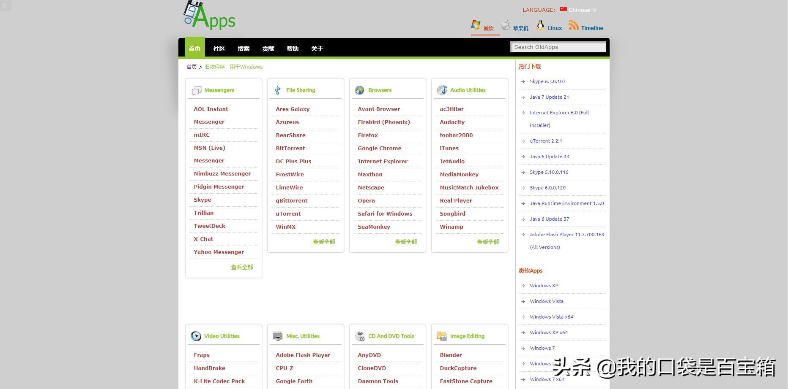The width and height of the screenshot is (788, 389).
Task: Open the Windows XP x64 sidebar link
Action: (549, 332)
